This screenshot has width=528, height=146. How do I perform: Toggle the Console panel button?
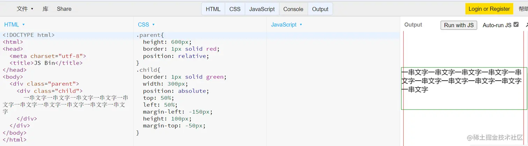pyautogui.click(x=293, y=9)
